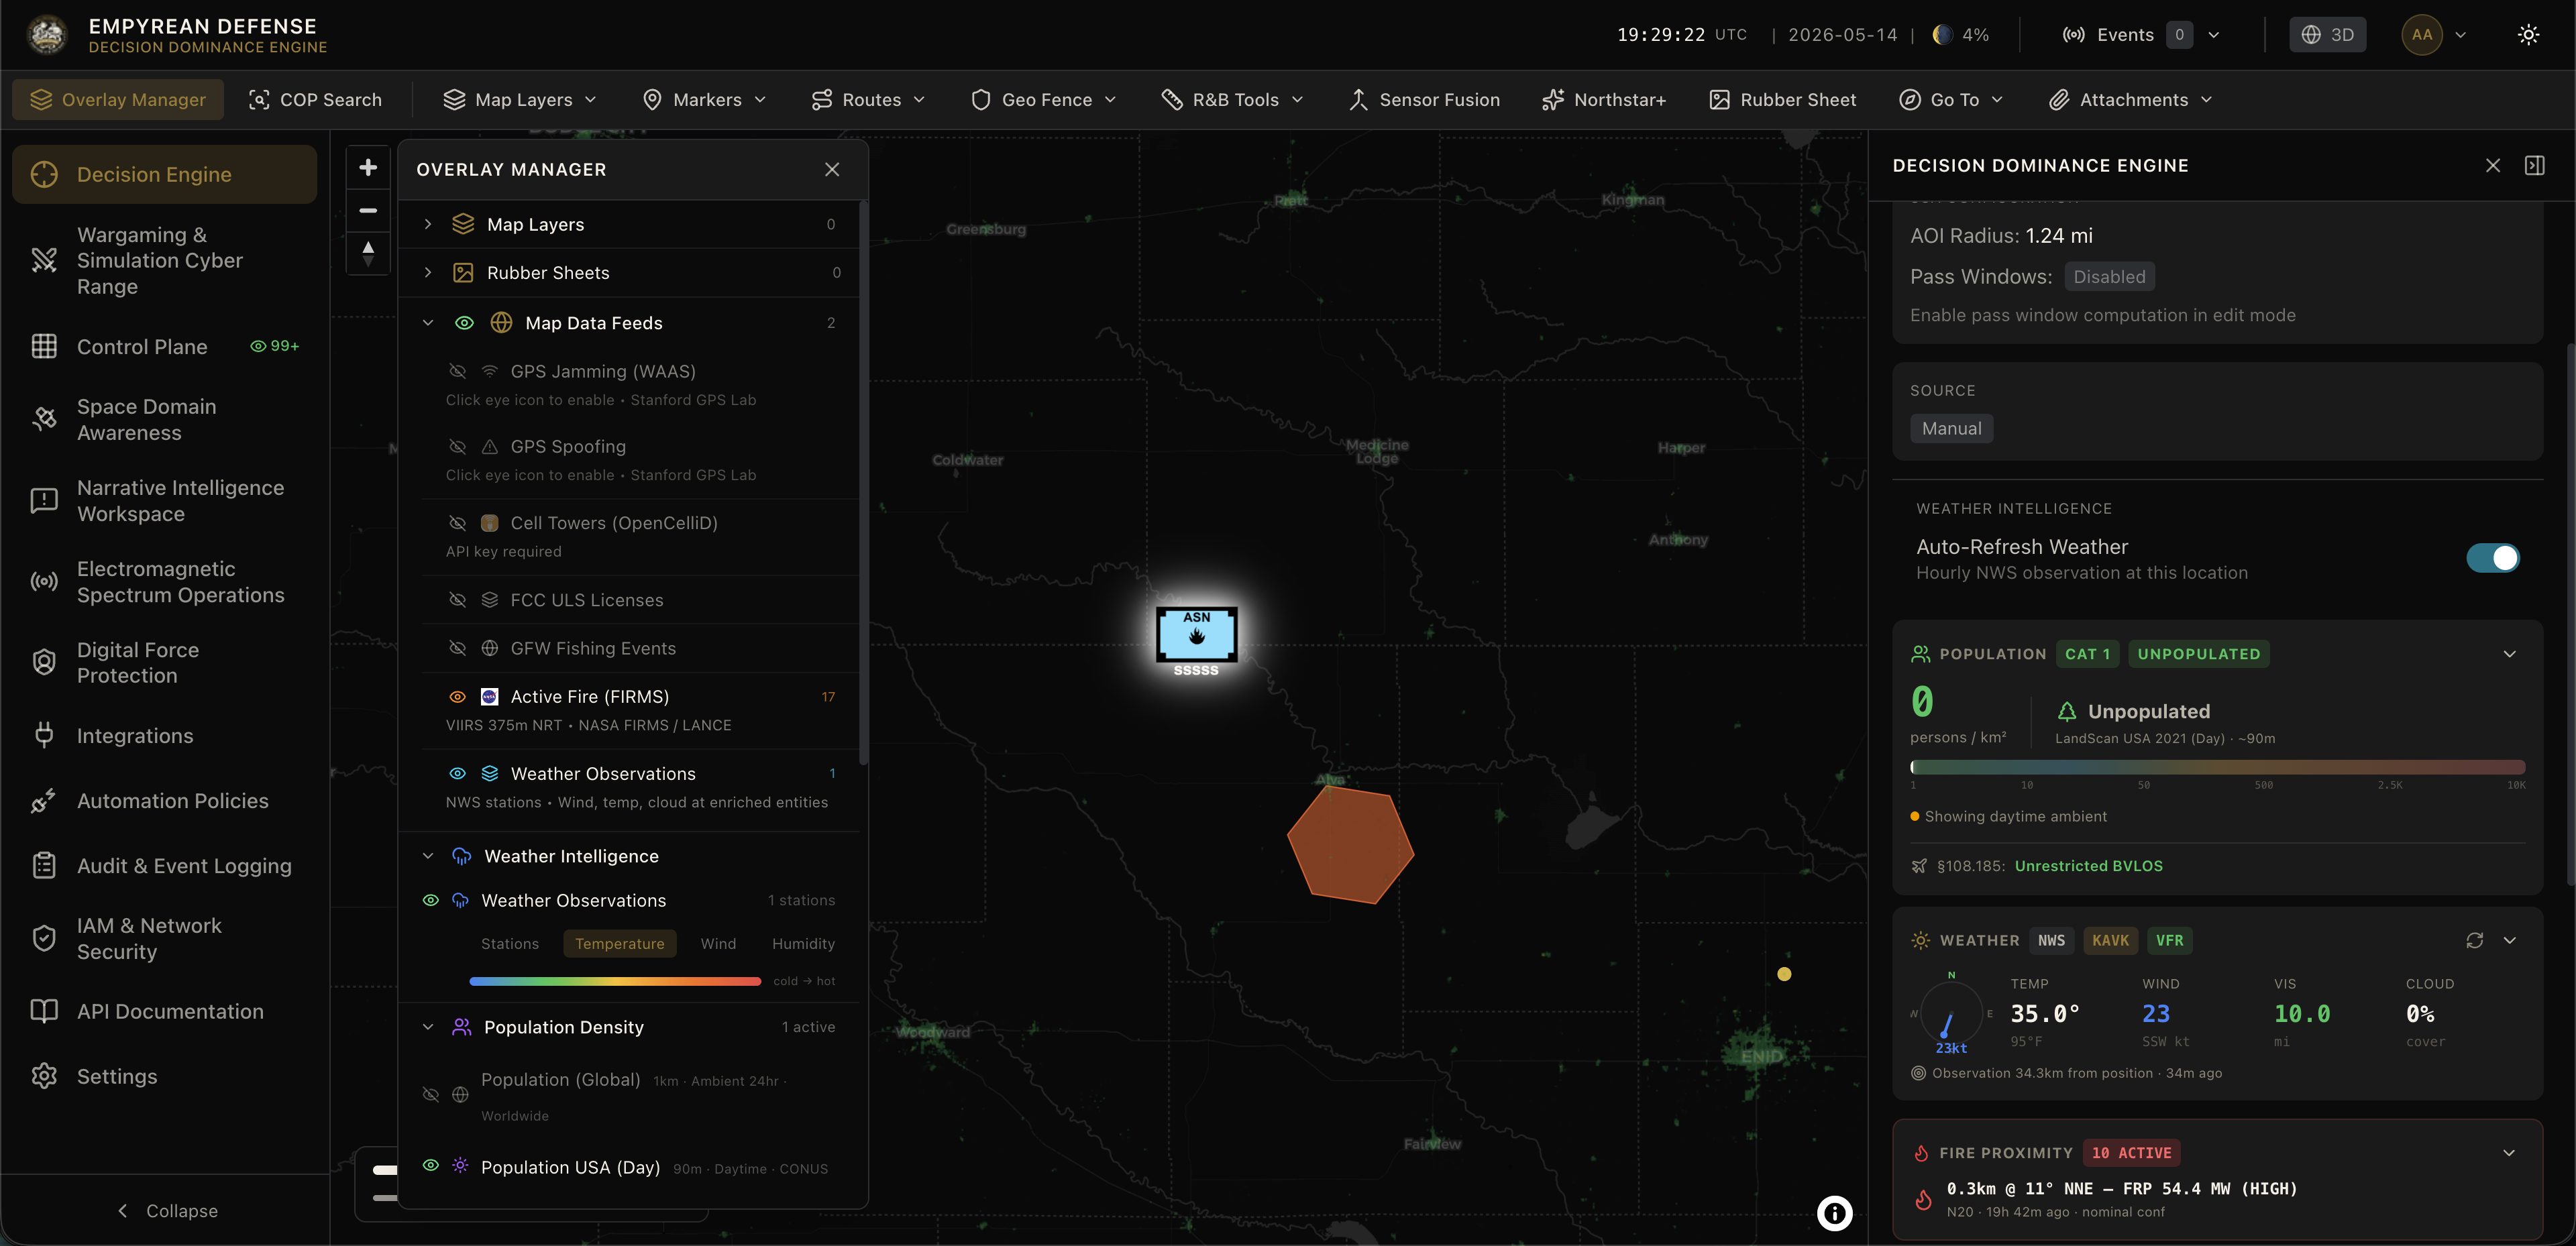The image size is (2576, 1246).
Task: Hide Population USA (Day) layer
Action: pos(431,1166)
